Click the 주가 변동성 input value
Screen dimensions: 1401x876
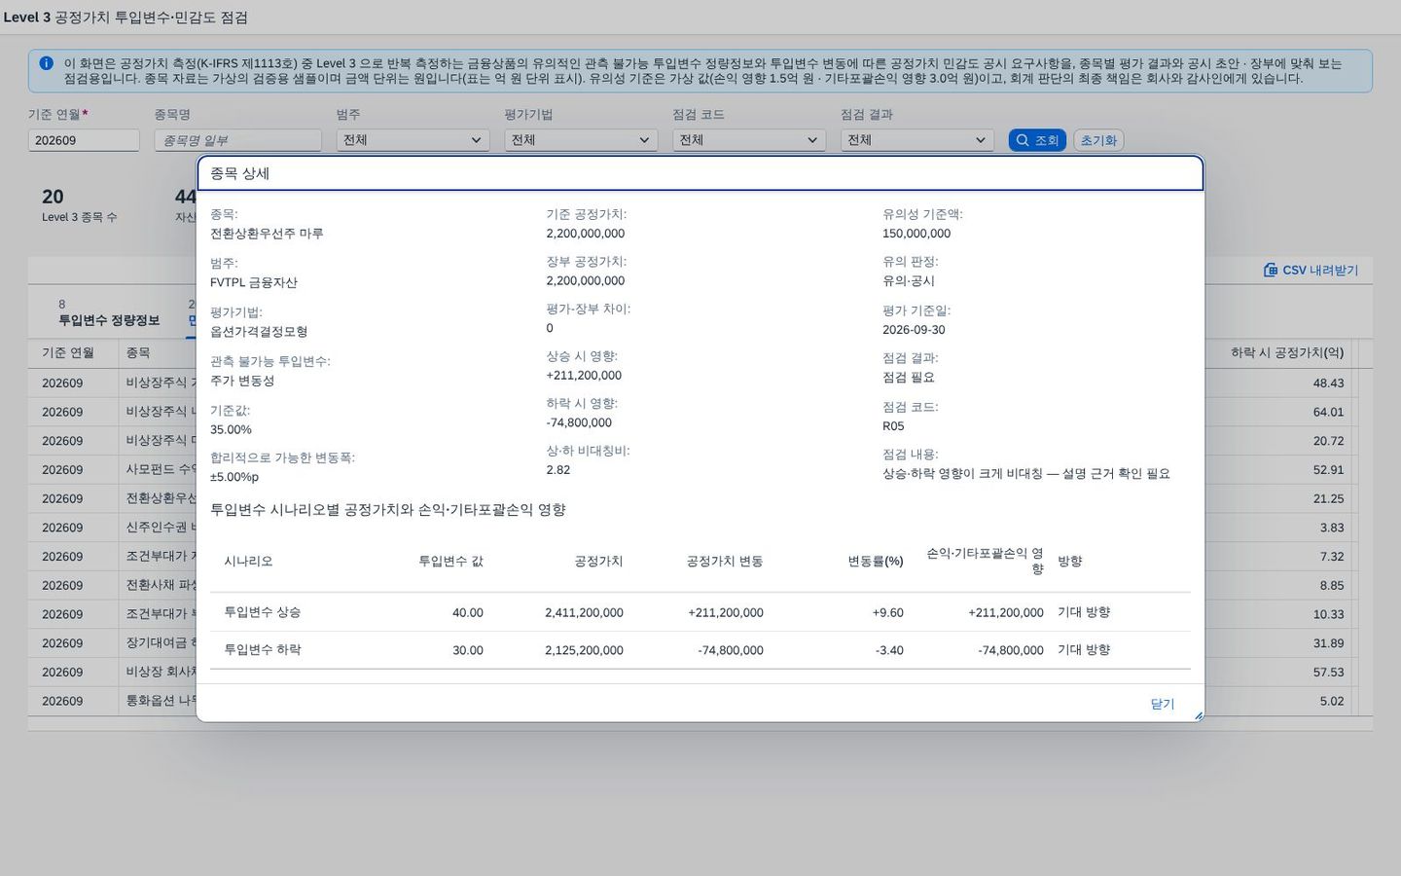(242, 381)
